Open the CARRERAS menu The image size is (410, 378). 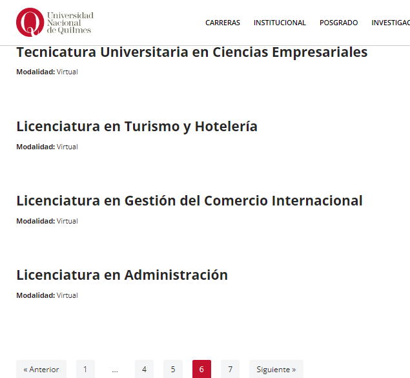pyautogui.click(x=223, y=23)
